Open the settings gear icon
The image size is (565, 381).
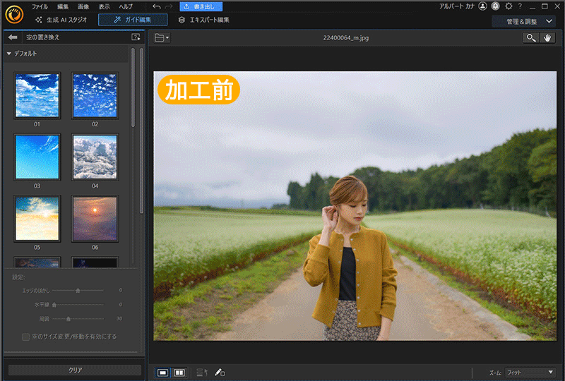pos(509,6)
